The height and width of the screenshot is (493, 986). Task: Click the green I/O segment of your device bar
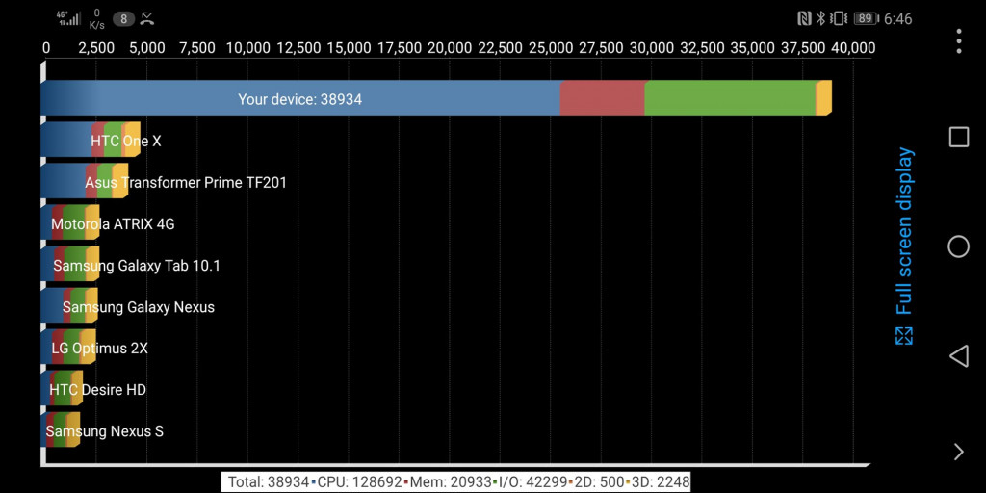[x=730, y=98]
